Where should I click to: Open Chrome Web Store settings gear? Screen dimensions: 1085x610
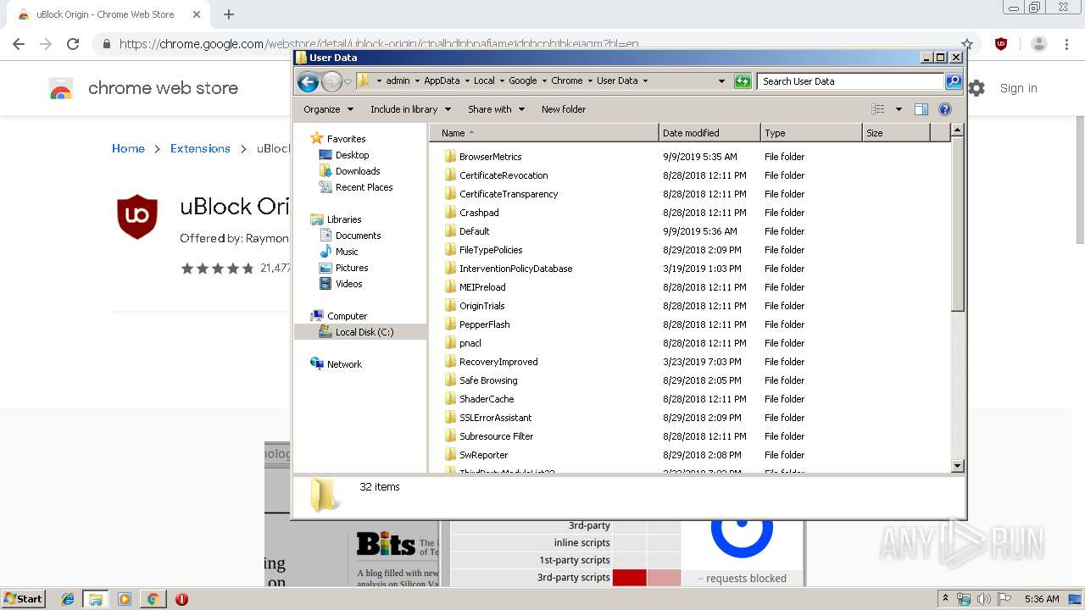[x=976, y=88]
